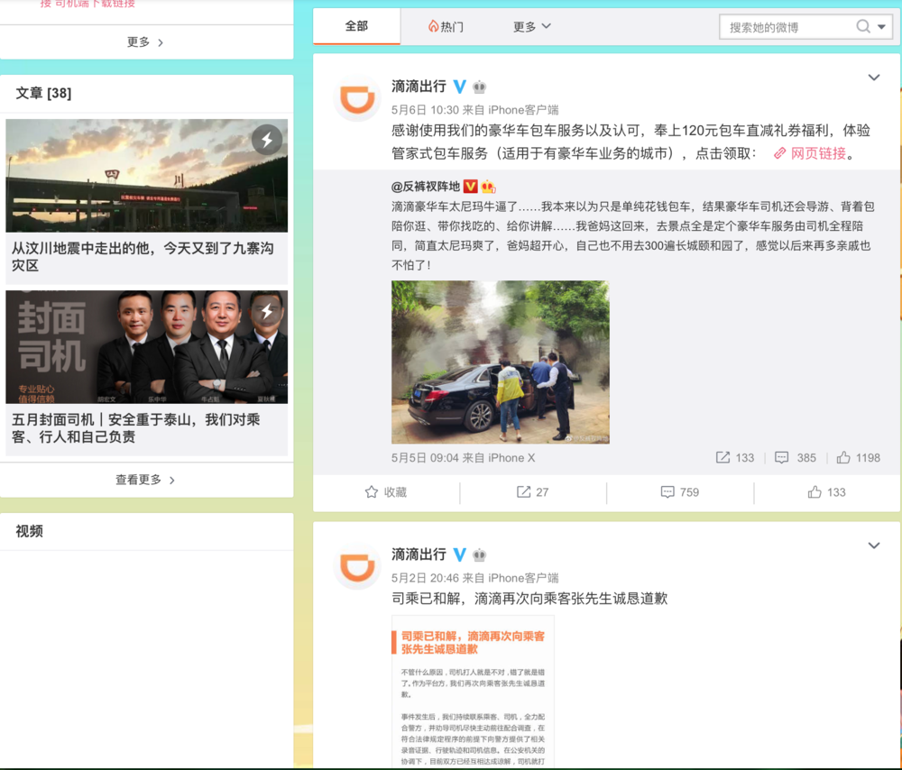
Task: Open comments with count 759
Action: (x=680, y=492)
